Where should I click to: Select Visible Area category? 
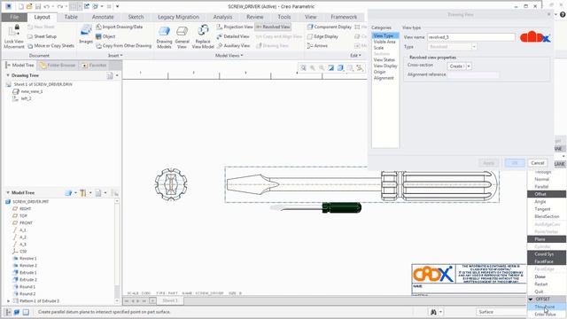tap(384, 42)
